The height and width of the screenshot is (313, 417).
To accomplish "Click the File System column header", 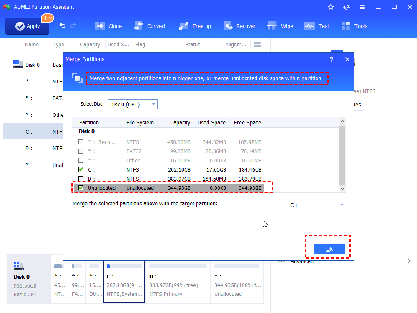I will click(140, 122).
